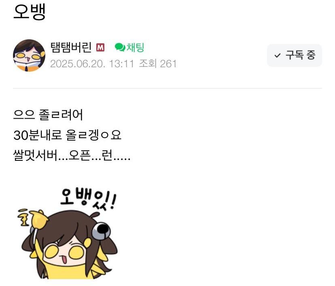
Task: Click the line 쌀멋서버...오픈...런.....
Action: click(72, 155)
